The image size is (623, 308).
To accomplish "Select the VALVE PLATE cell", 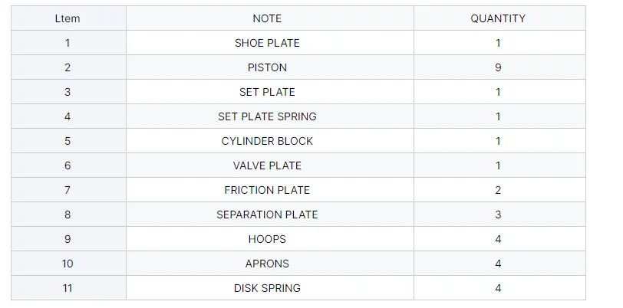I will [x=270, y=165].
